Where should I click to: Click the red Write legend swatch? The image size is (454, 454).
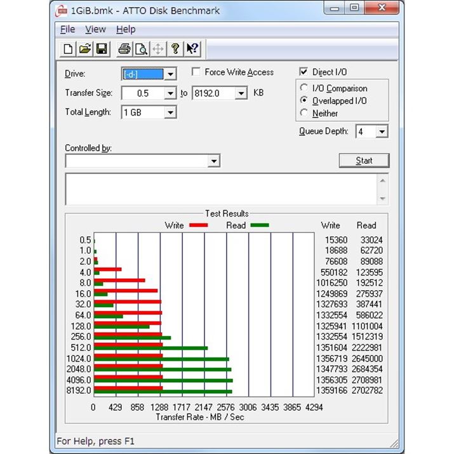pos(198,225)
